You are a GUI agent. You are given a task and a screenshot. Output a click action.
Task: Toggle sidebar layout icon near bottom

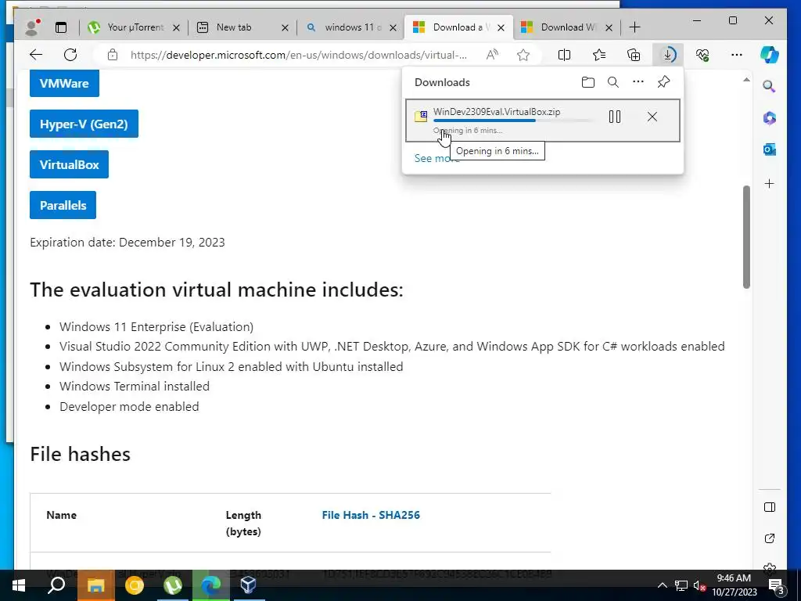(770, 507)
